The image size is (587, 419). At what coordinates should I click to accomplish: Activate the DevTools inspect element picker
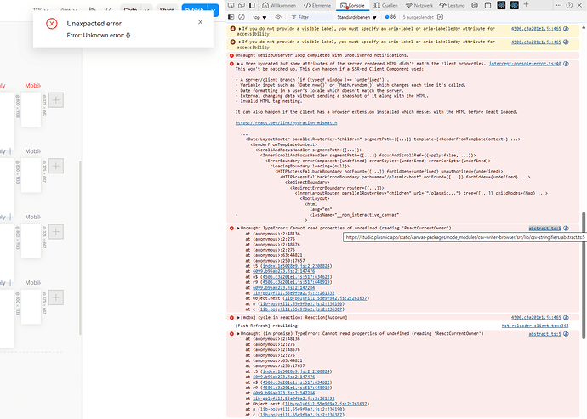(x=231, y=5)
